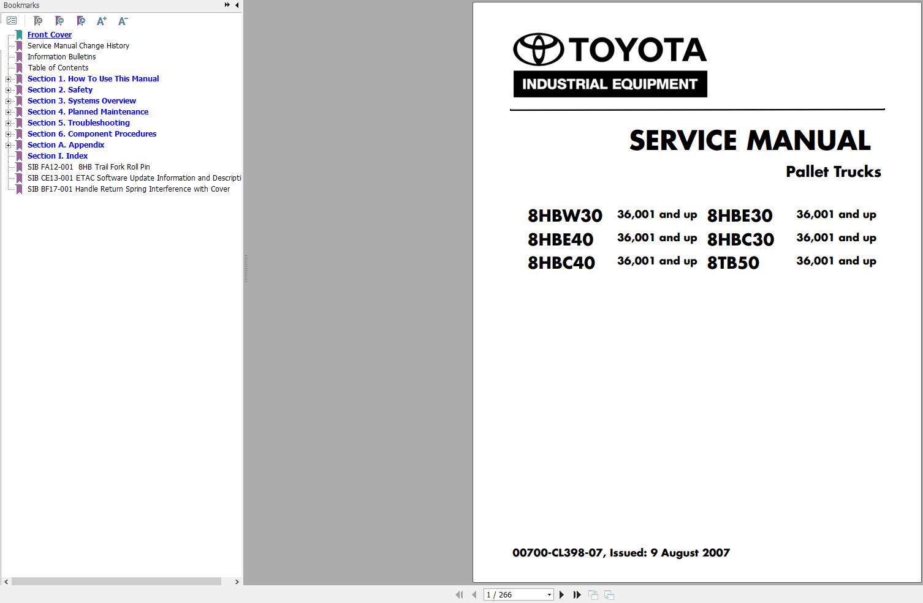Expand the Section 4. Planned Maintenance node

[8, 112]
